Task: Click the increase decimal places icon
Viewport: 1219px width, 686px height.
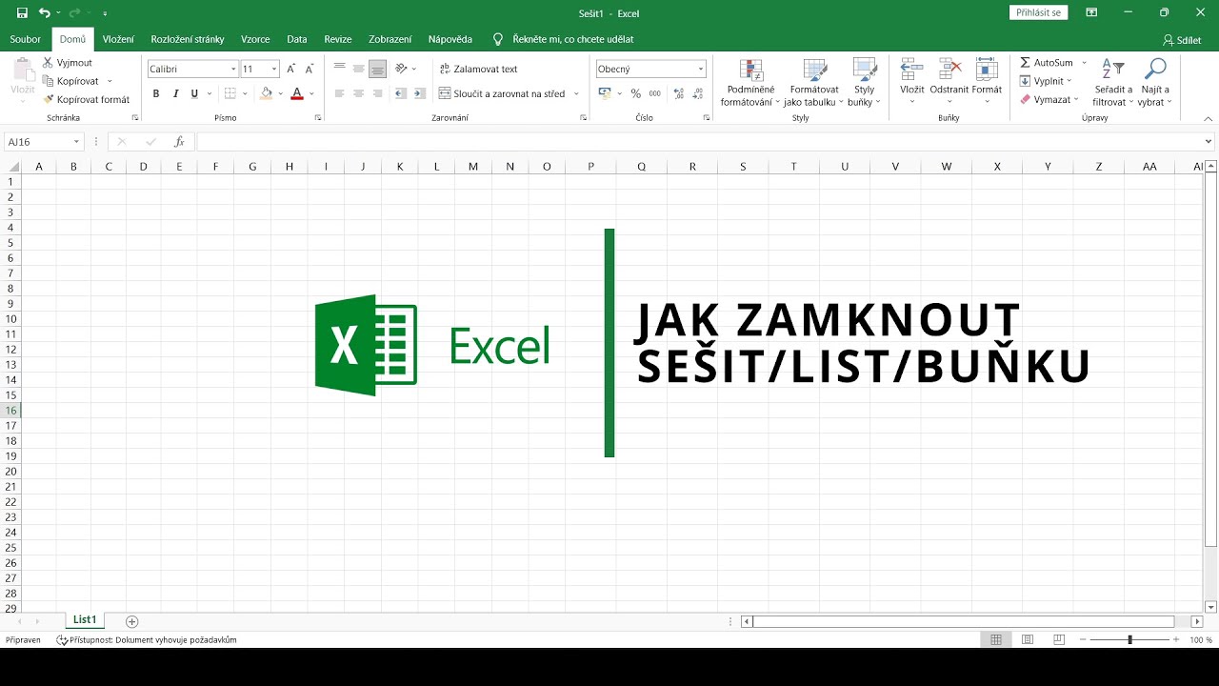Action: [x=678, y=93]
